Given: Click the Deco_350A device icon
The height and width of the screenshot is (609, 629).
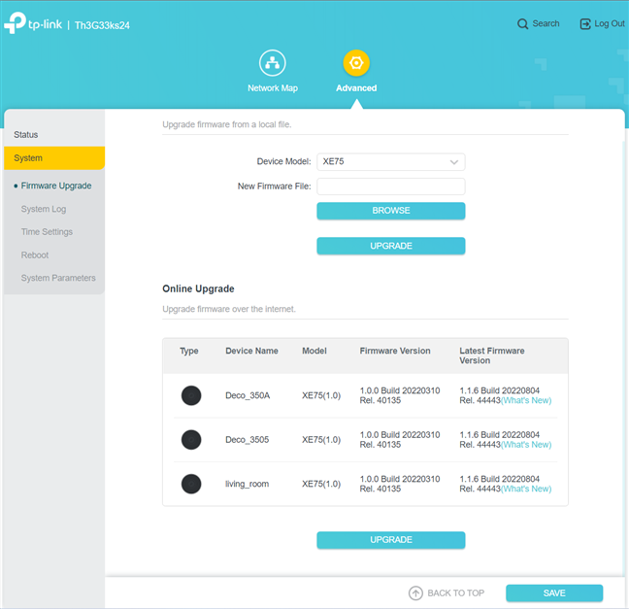Looking at the screenshot, I should coord(191,395).
